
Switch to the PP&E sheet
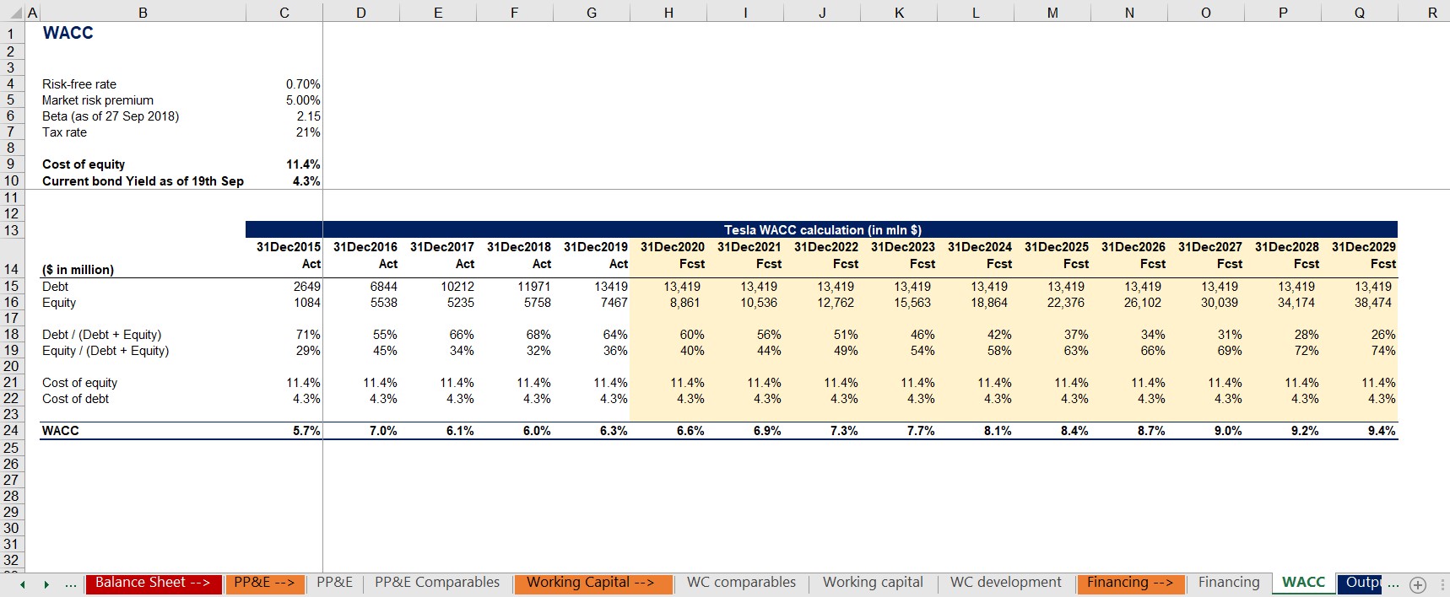(335, 583)
